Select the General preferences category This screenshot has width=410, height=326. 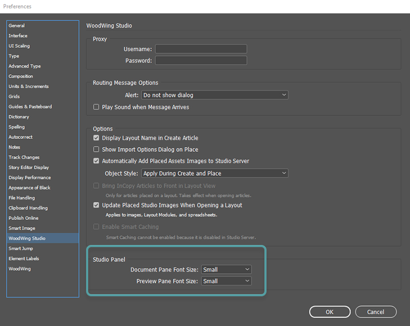click(16, 26)
